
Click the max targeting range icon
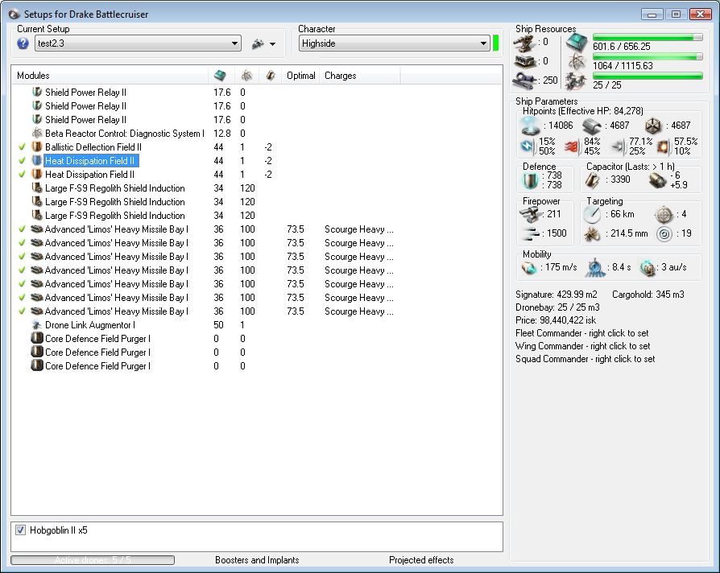592,214
